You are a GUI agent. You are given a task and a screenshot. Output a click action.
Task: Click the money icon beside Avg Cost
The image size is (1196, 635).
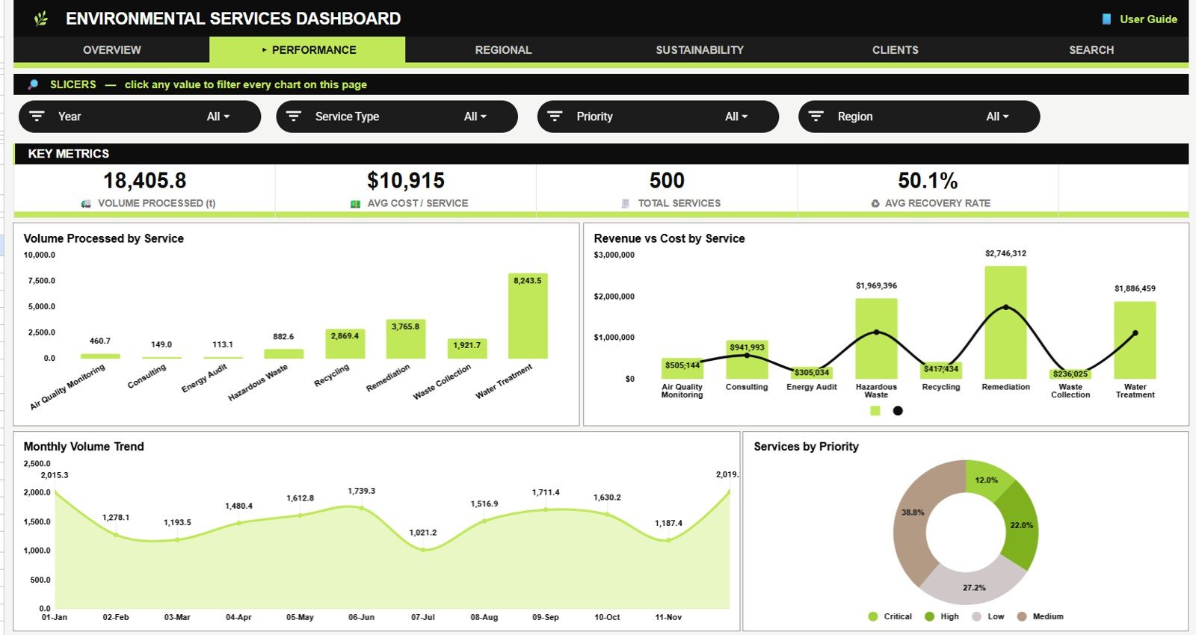coord(356,203)
